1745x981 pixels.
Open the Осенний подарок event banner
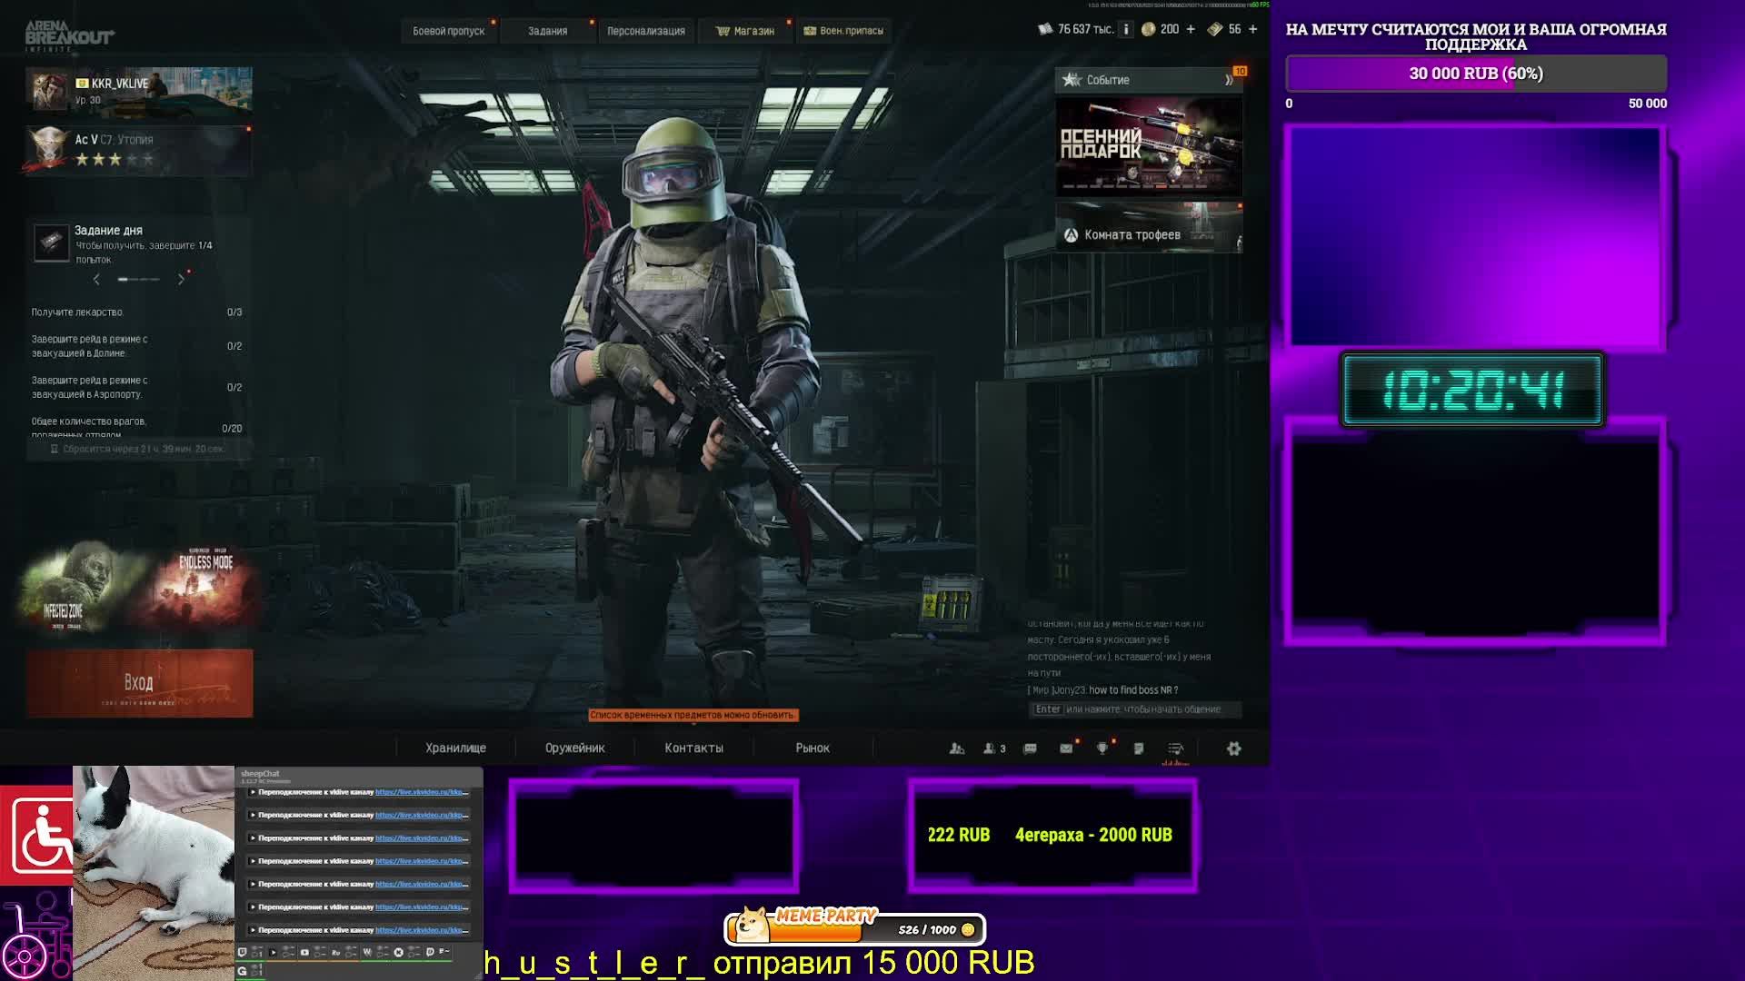pyautogui.click(x=1149, y=147)
